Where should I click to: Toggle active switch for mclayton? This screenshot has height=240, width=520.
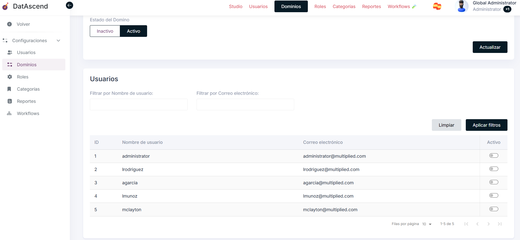click(x=494, y=209)
